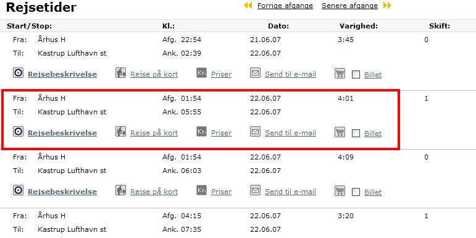Click the envelope icon for the 06:03 arrival journey
Screen dimensions: 476x238
pos(256,190)
